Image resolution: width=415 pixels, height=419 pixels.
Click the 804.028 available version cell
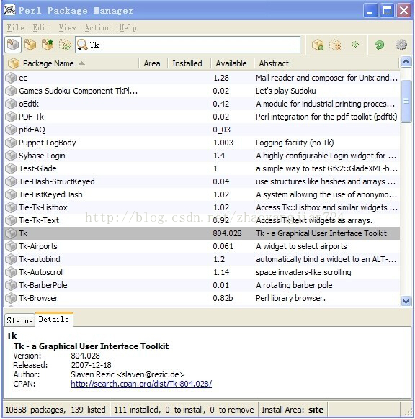point(227,233)
